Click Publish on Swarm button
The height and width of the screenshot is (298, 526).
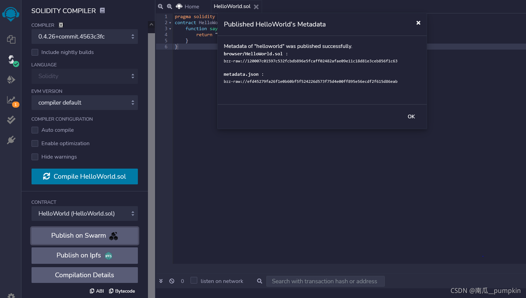(x=85, y=236)
